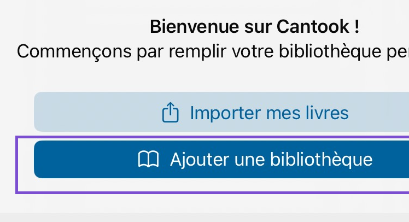Click the share icon beside Importer mes livres
This screenshot has height=222, width=409.
[x=171, y=113]
